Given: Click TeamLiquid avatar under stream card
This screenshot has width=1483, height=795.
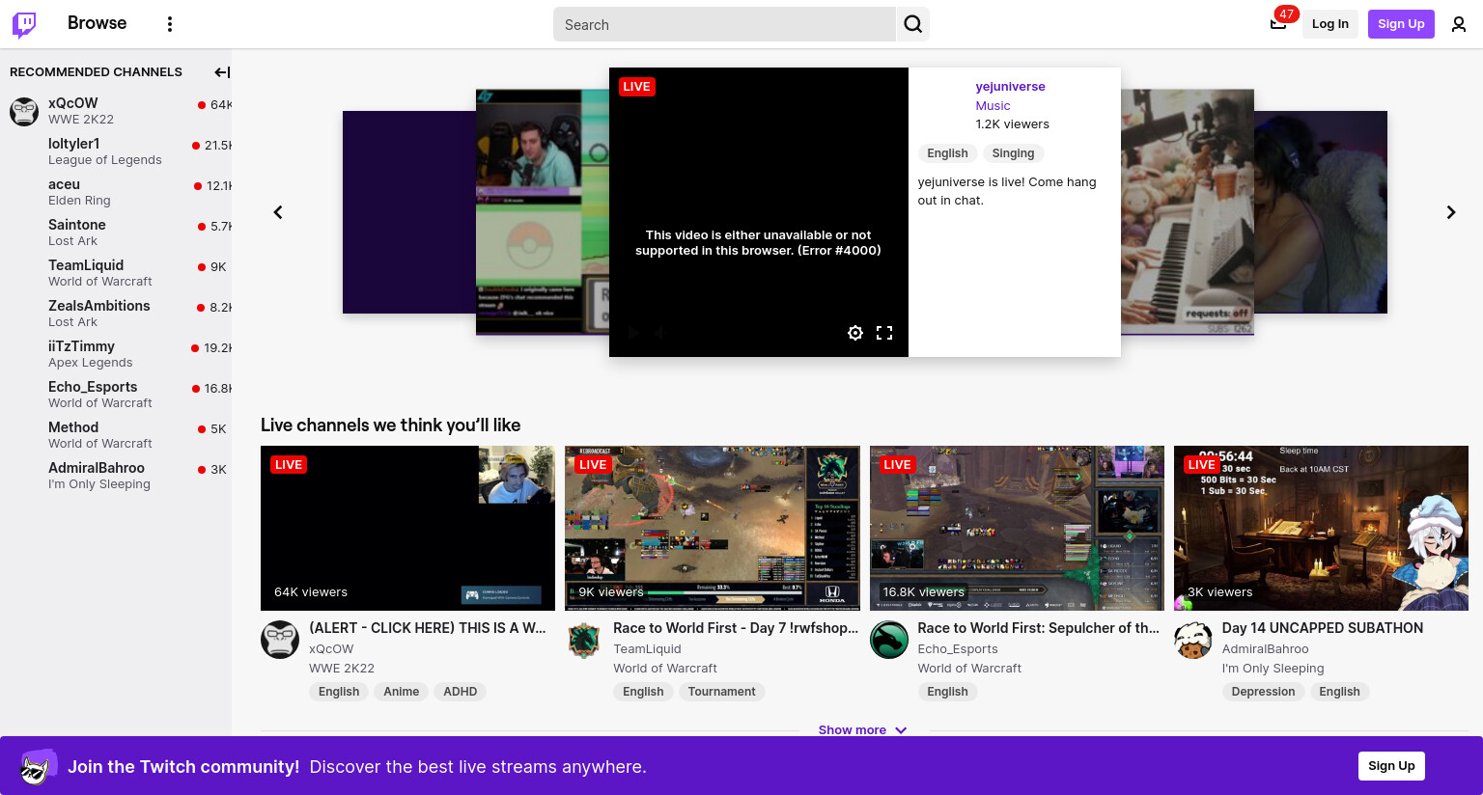Looking at the screenshot, I should point(584,640).
